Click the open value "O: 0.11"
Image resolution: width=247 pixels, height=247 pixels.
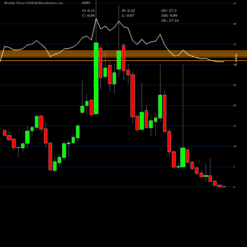(88, 11)
